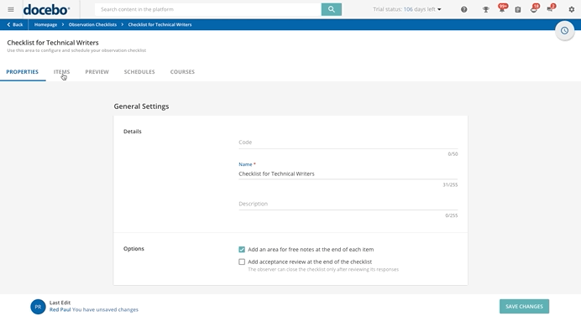Viewport: 581px width, 316px height.
Task: Switch to the Items tab
Action: coord(61,72)
